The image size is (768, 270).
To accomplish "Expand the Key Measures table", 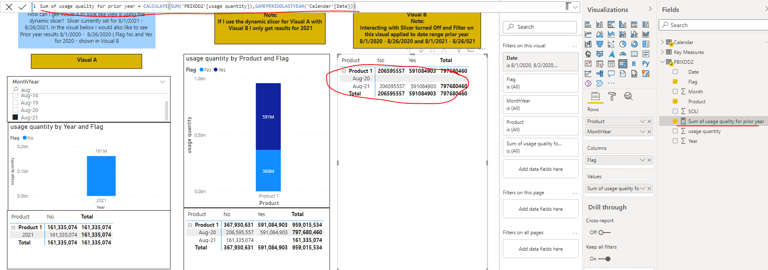I will point(662,52).
